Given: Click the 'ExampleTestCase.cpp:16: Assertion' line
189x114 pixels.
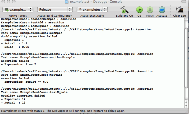Looking at the screenshot, I should (x=77, y=54).
